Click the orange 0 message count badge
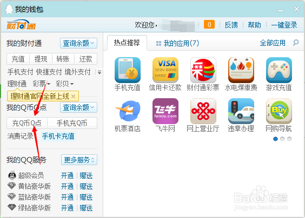This screenshot has width=305, height=218. (209, 24)
